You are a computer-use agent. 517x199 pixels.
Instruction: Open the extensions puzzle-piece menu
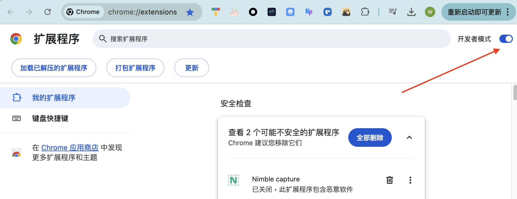pyautogui.click(x=365, y=12)
